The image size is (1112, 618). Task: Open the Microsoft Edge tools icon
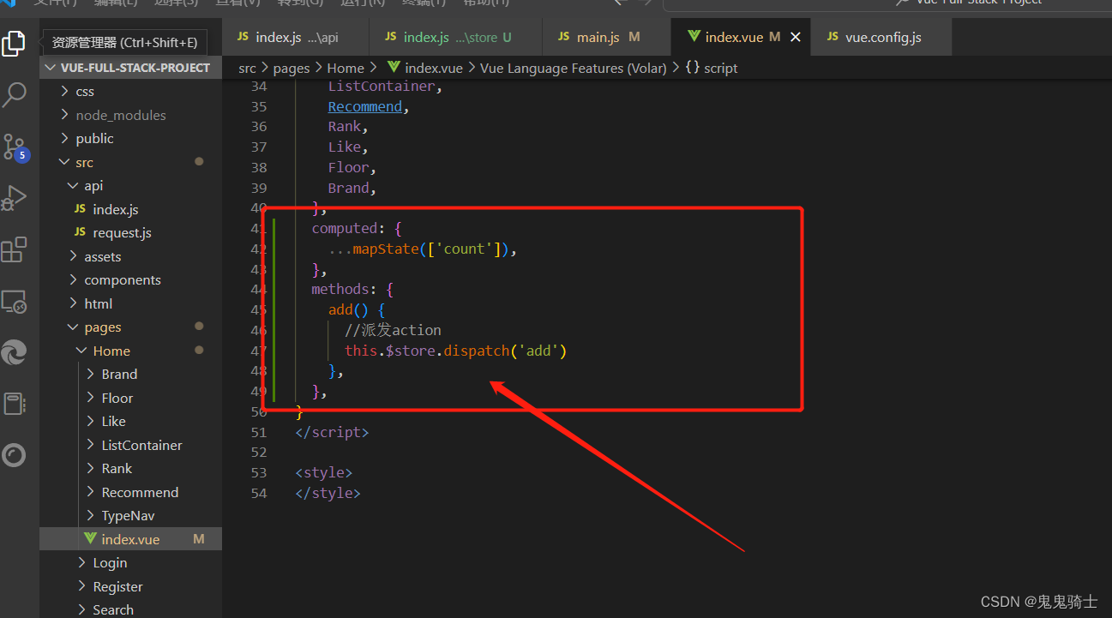point(14,352)
